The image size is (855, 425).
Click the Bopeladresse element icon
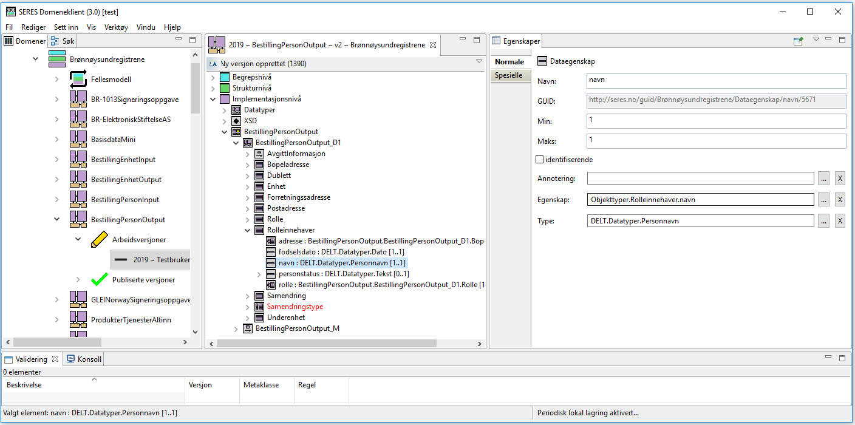point(259,165)
